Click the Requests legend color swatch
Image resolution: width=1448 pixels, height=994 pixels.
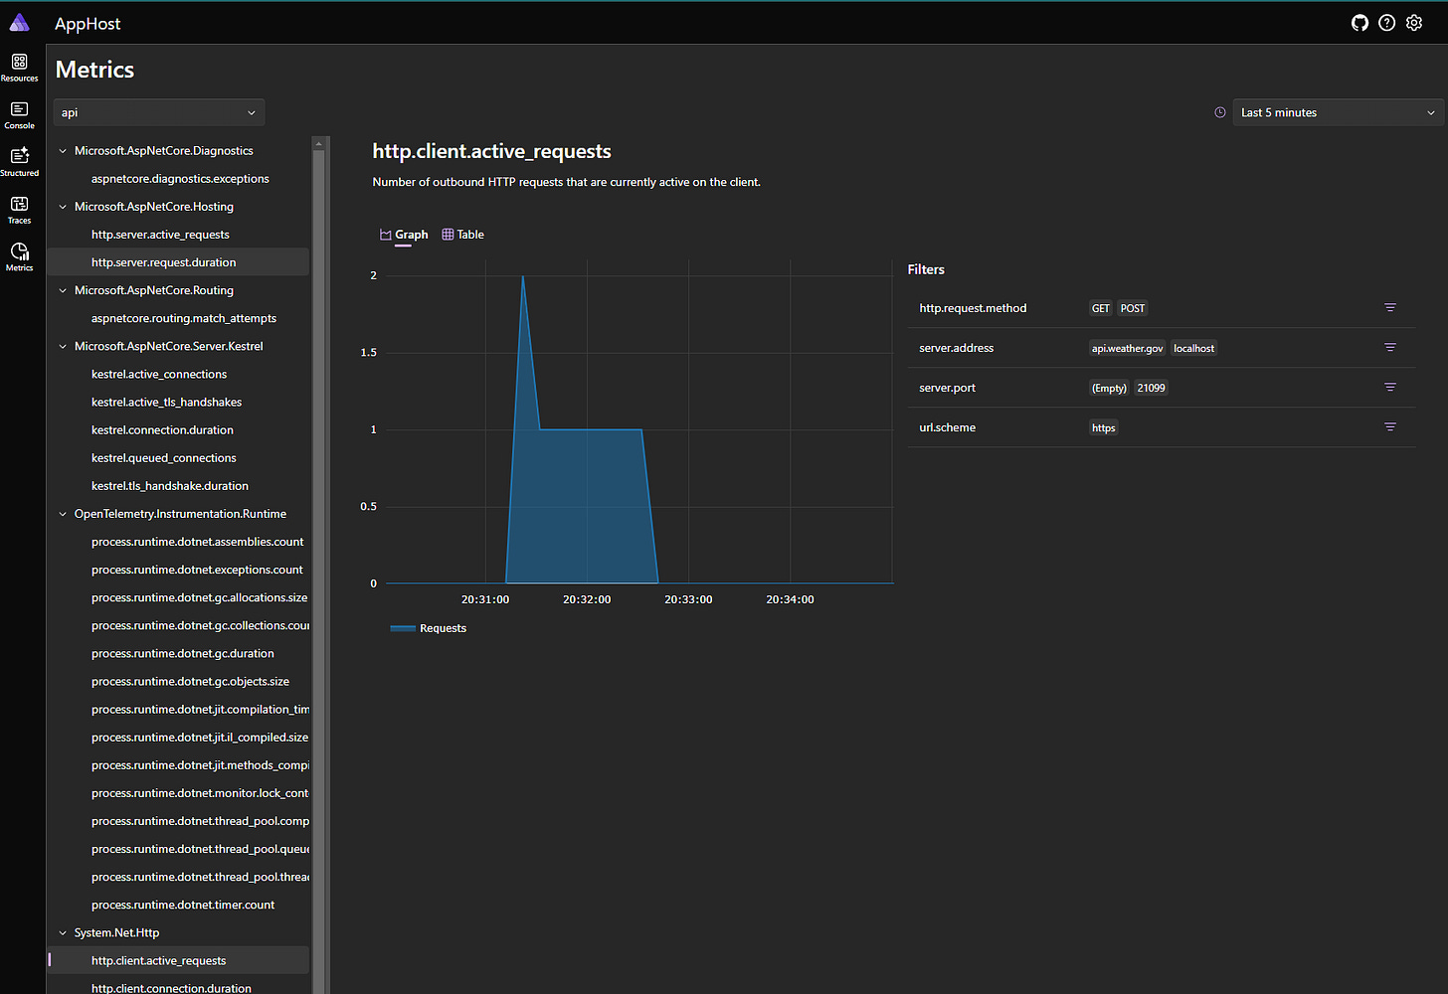(402, 627)
